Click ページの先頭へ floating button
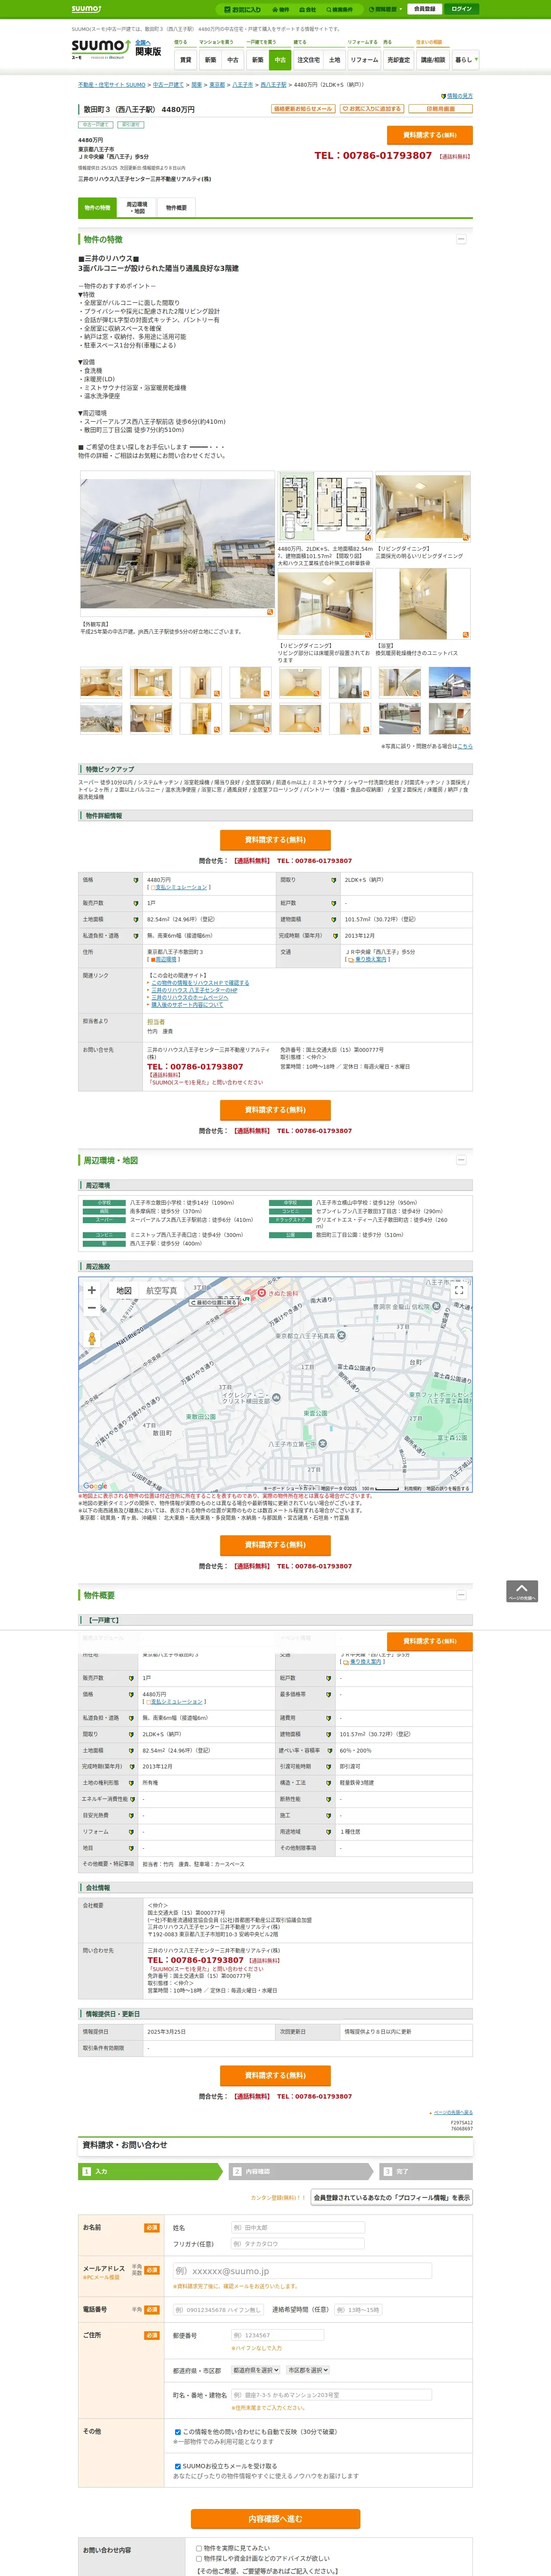Image resolution: width=551 pixels, height=2576 pixels. tap(522, 1591)
